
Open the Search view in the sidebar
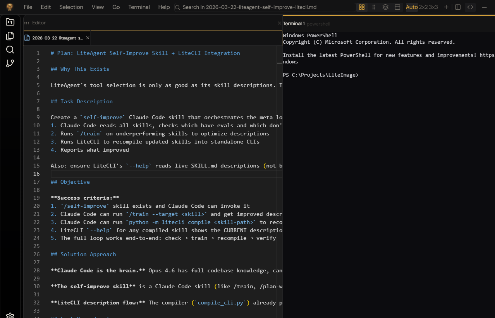10,50
